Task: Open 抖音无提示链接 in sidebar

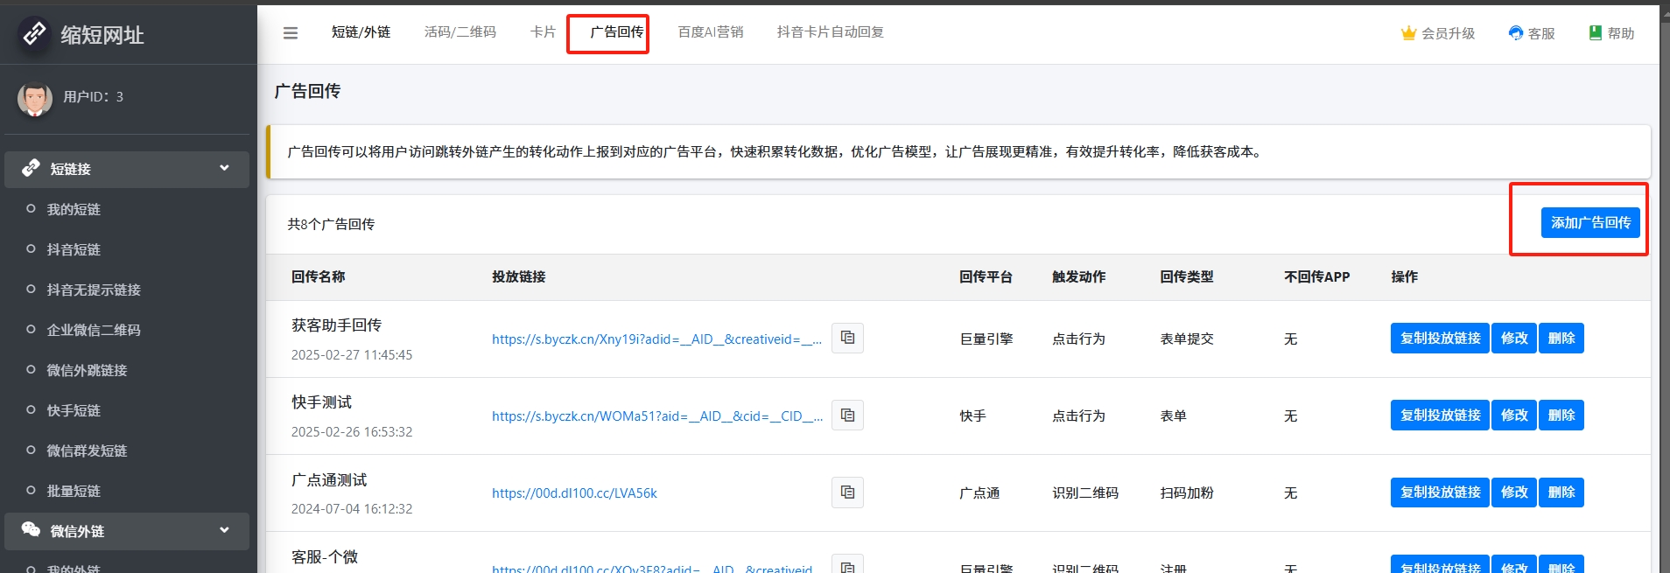Action: [x=94, y=290]
